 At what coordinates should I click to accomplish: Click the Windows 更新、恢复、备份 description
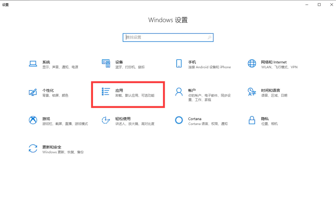coord(63,152)
